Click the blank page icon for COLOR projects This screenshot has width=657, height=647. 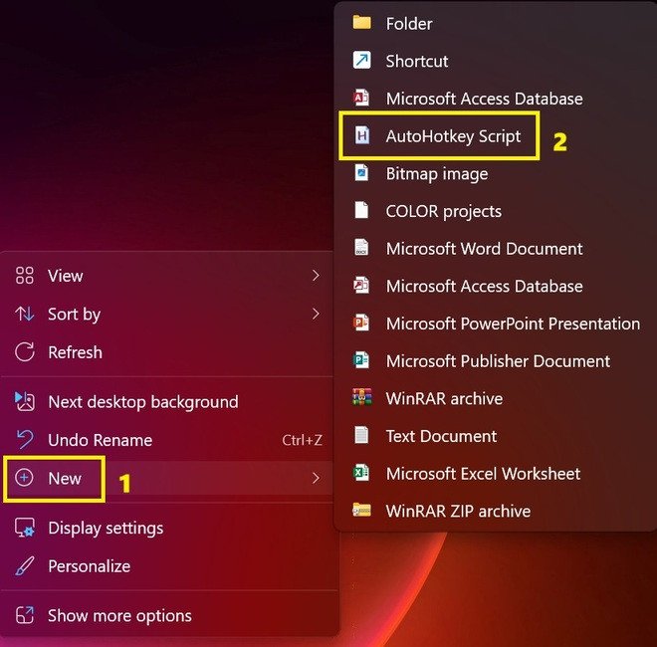coord(361,210)
